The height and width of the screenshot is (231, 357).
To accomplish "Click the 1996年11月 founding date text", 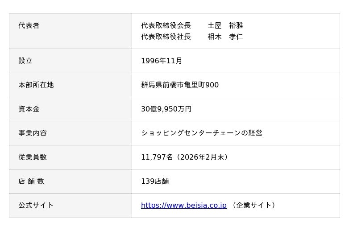I will pos(162,61).
